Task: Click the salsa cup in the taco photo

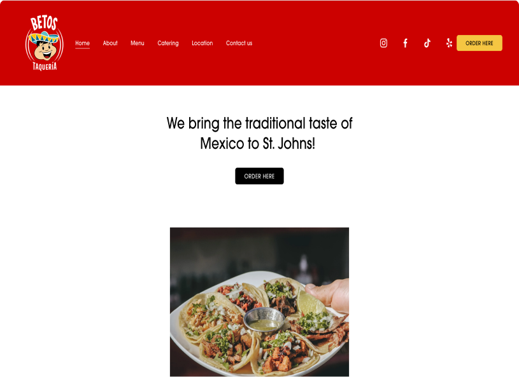Action: [x=264, y=320]
